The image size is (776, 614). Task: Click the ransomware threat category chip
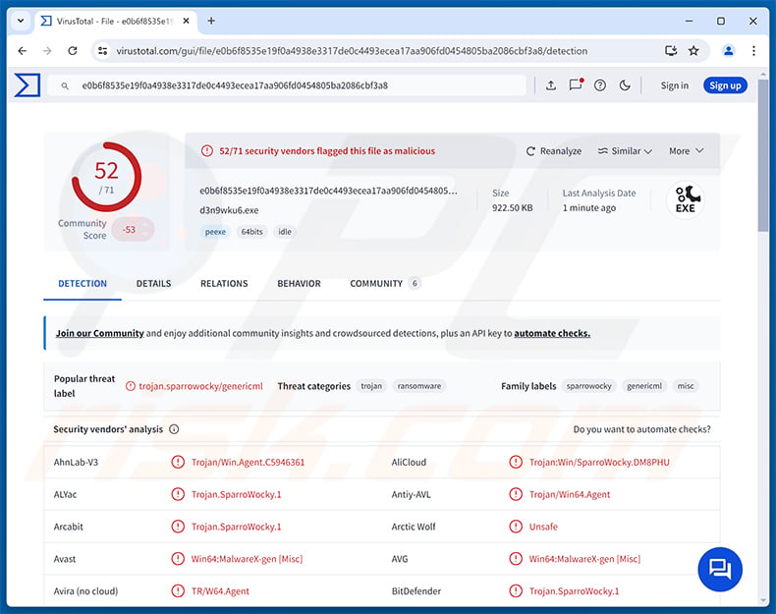pyautogui.click(x=419, y=386)
